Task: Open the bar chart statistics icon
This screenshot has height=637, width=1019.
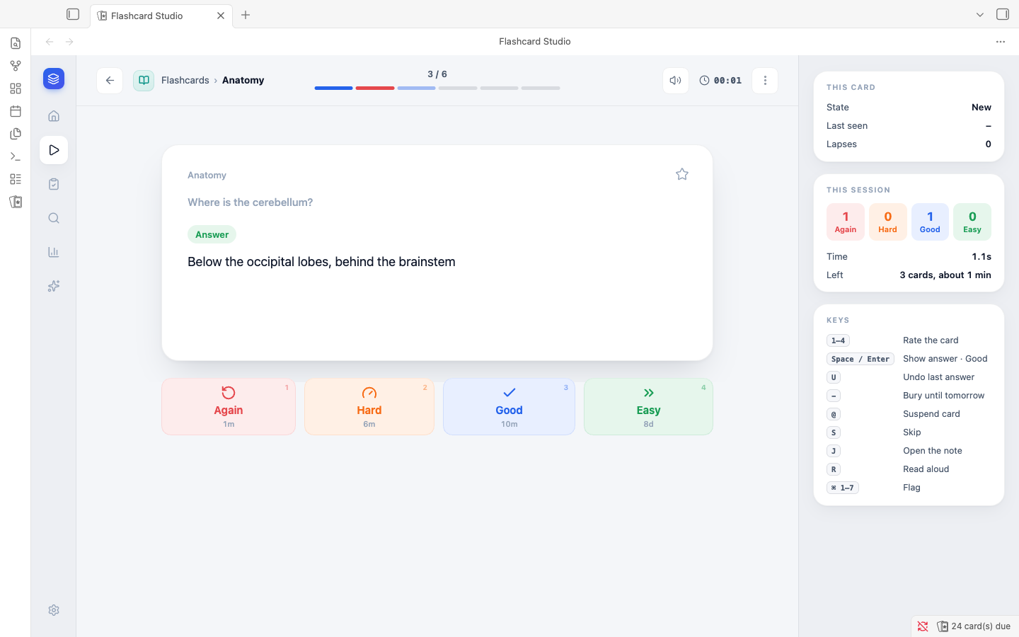Action: [x=54, y=252]
